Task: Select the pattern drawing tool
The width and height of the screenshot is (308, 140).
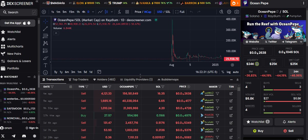Action: tap(45, 43)
